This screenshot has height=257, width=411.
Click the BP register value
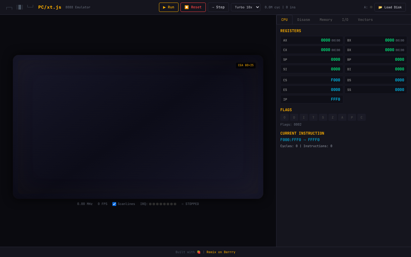click(x=399, y=60)
